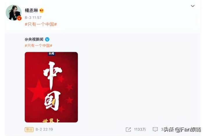Click the 原创 original-post badge
The height and width of the screenshot is (136, 205).
(29, 130)
